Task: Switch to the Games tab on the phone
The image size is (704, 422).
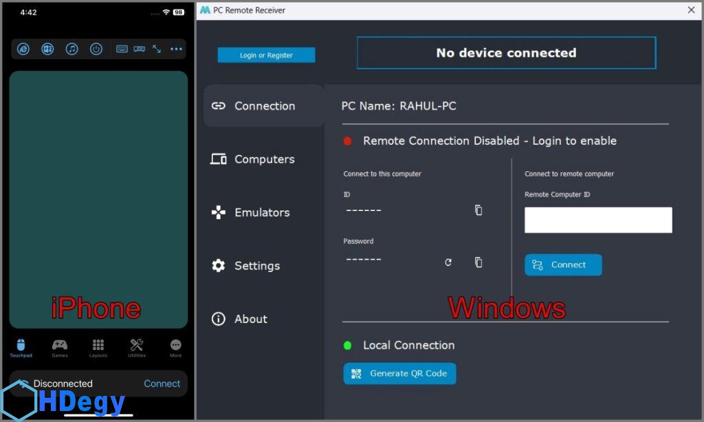Action: pyautogui.click(x=60, y=347)
